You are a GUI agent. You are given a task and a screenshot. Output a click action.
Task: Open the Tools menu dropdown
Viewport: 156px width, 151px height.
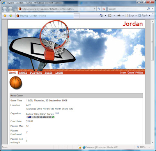(144, 16)
